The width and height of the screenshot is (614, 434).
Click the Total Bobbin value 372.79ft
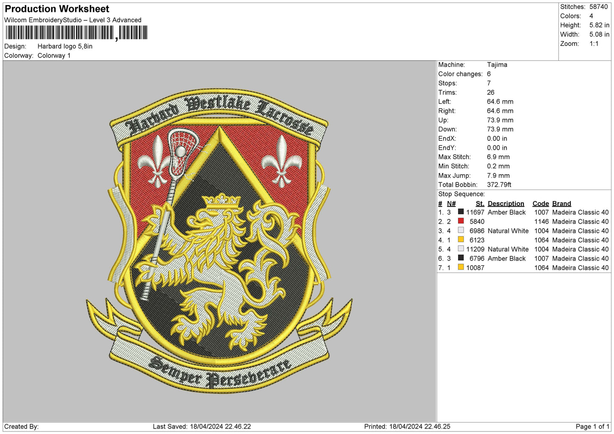pyautogui.click(x=499, y=185)
